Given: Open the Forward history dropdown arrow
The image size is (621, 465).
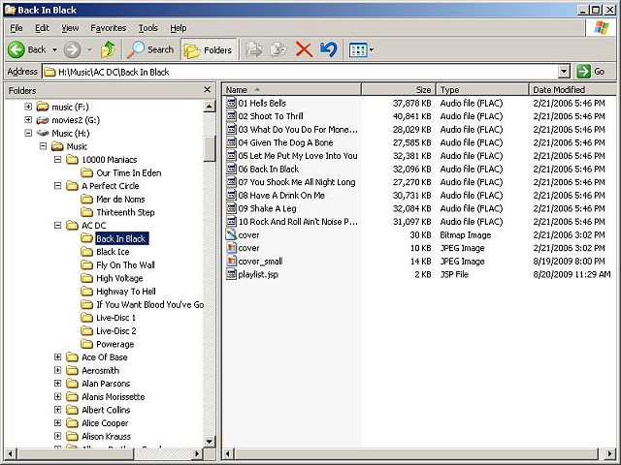Looking at the screenshot, I should tap(89, 49).
